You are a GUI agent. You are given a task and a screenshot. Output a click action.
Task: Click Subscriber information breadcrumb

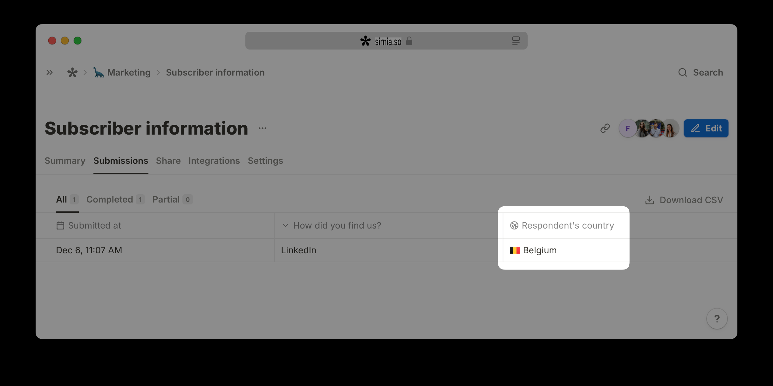(215, 72)
